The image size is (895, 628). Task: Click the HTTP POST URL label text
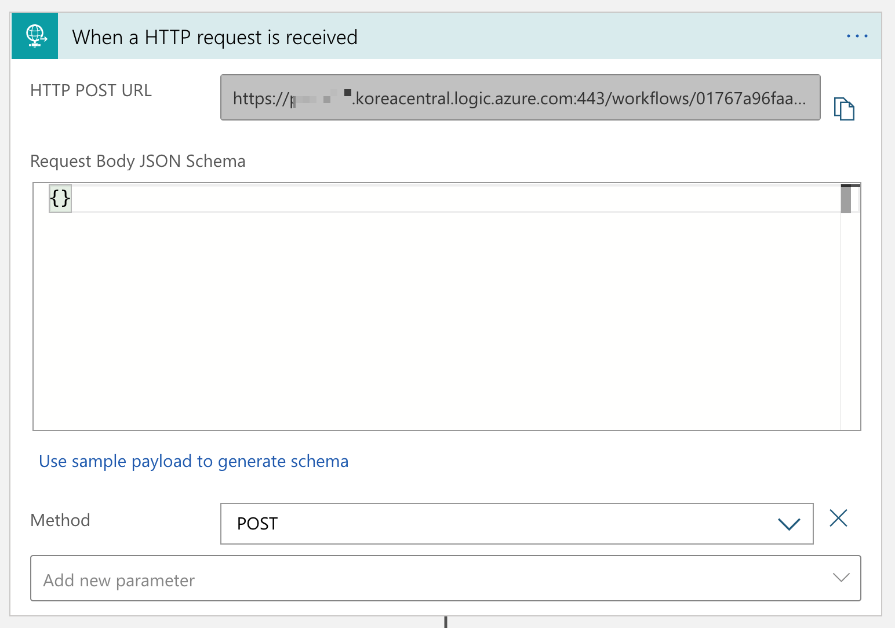click(x=90, y=90)
